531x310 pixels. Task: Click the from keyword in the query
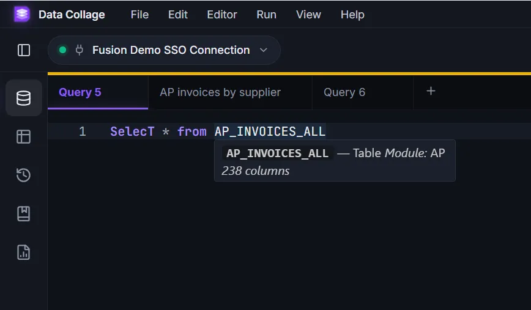tap(191, 131)
